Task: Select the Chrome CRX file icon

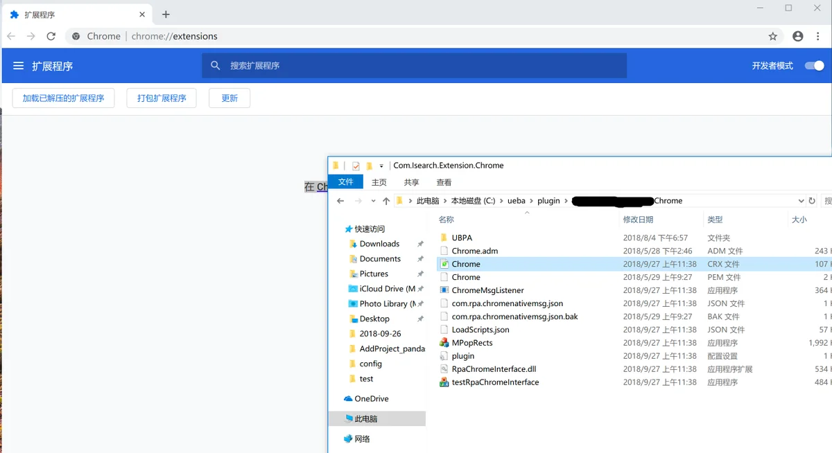Action: click(444, 264)
